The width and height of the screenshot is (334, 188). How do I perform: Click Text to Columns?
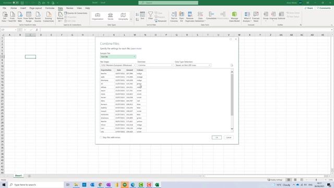174,17
